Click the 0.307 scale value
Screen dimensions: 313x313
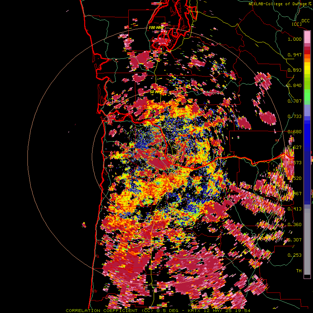point(295,240)
